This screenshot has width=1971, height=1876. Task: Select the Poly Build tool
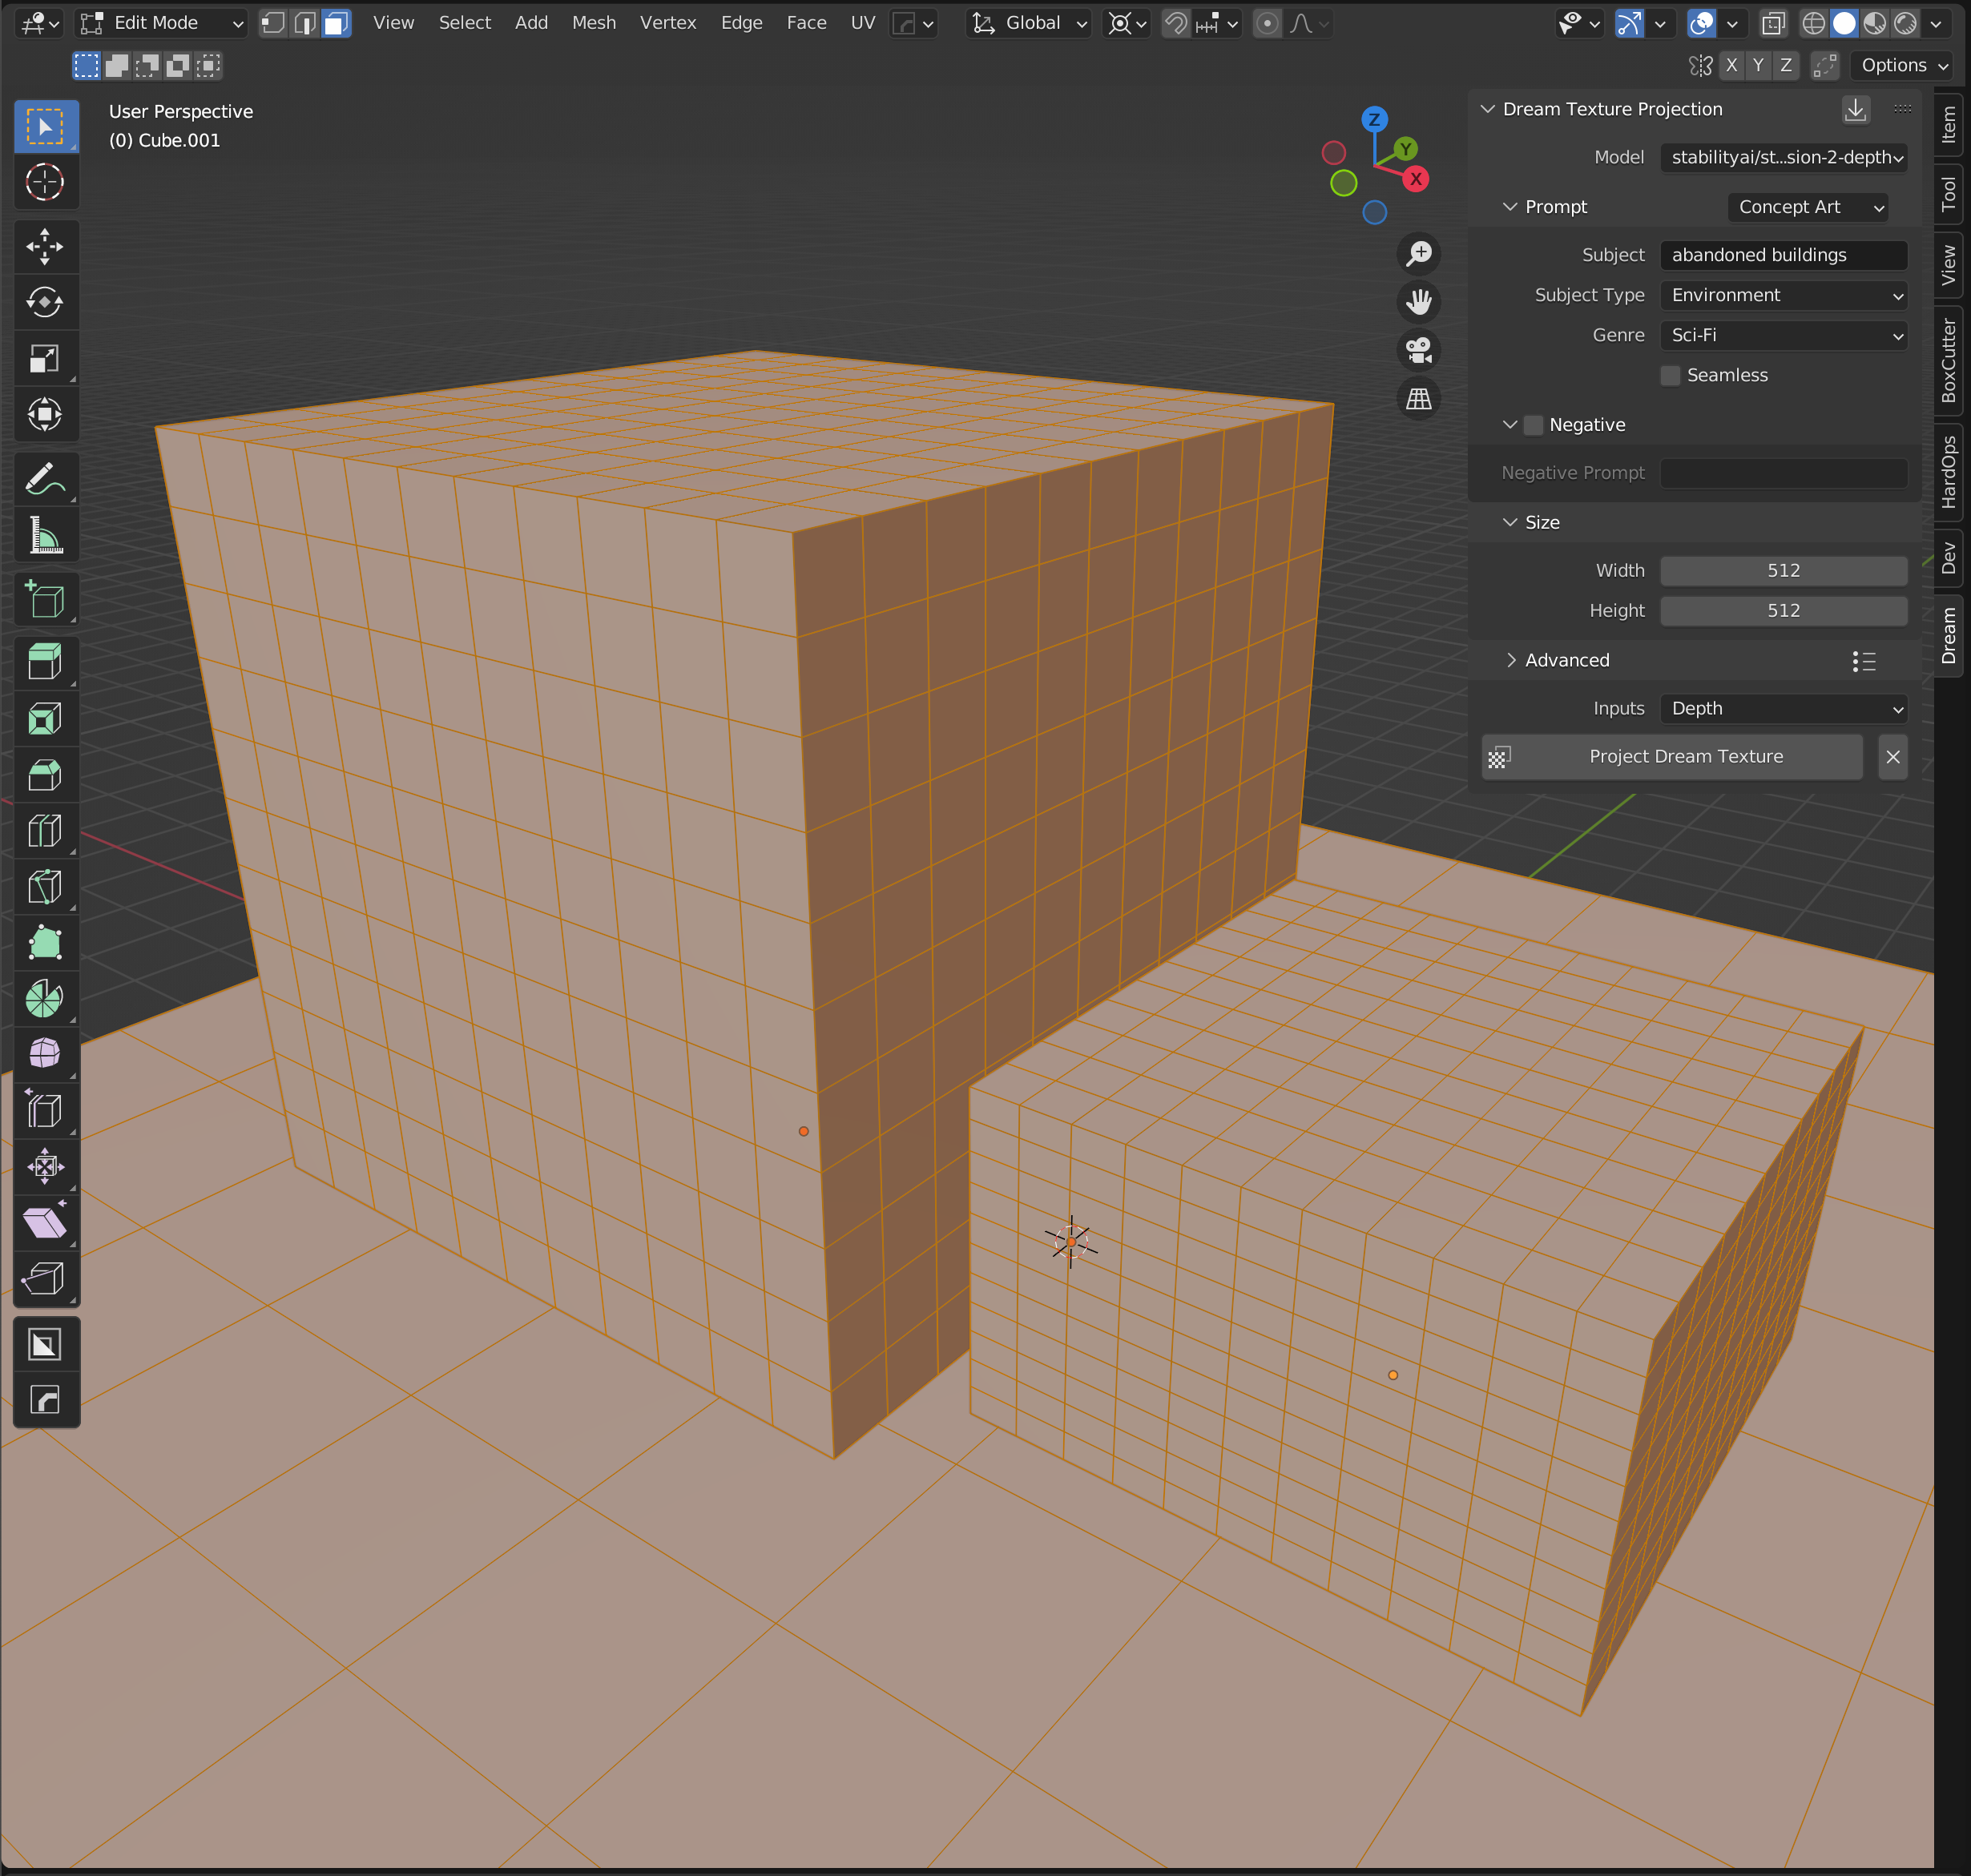(x=45, y=942)
